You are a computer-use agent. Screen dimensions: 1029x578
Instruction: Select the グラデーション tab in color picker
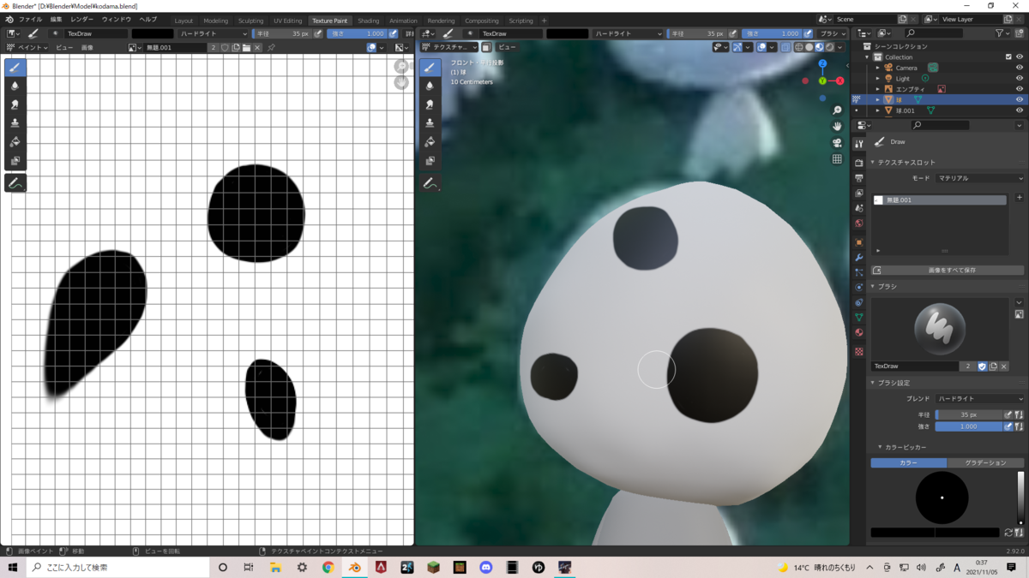985,462
